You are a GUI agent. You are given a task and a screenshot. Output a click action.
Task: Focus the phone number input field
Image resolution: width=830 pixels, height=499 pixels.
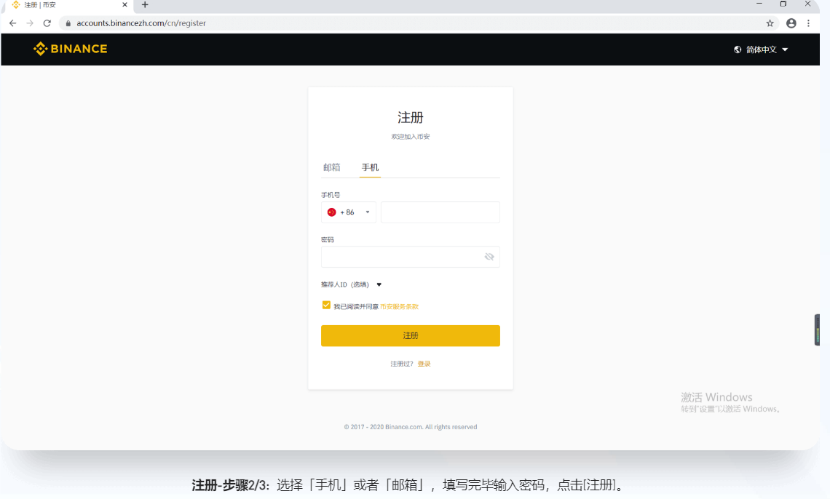click(440, 212)
